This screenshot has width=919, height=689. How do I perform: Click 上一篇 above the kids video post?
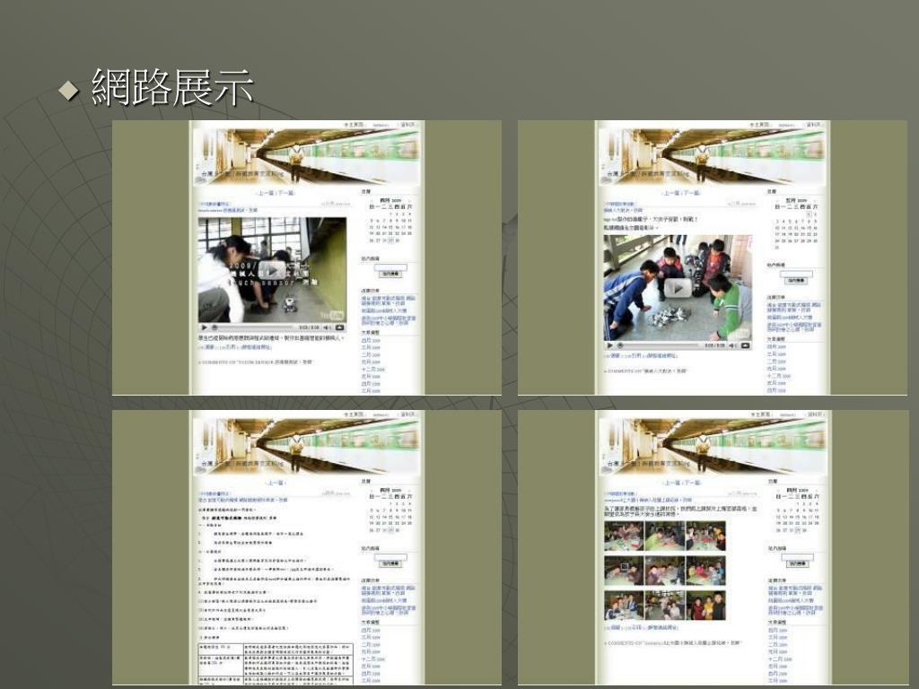coord(670,193)
